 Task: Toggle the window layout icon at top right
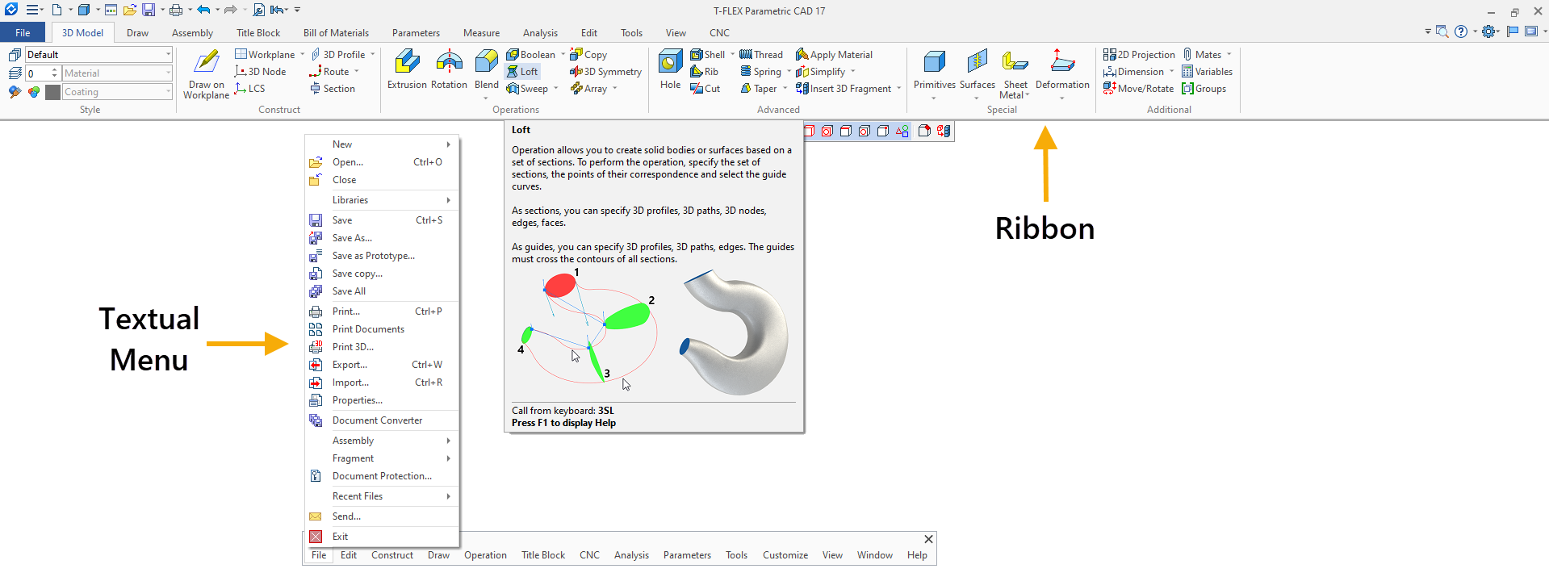pyautogui.click(x=1530, y=31)
